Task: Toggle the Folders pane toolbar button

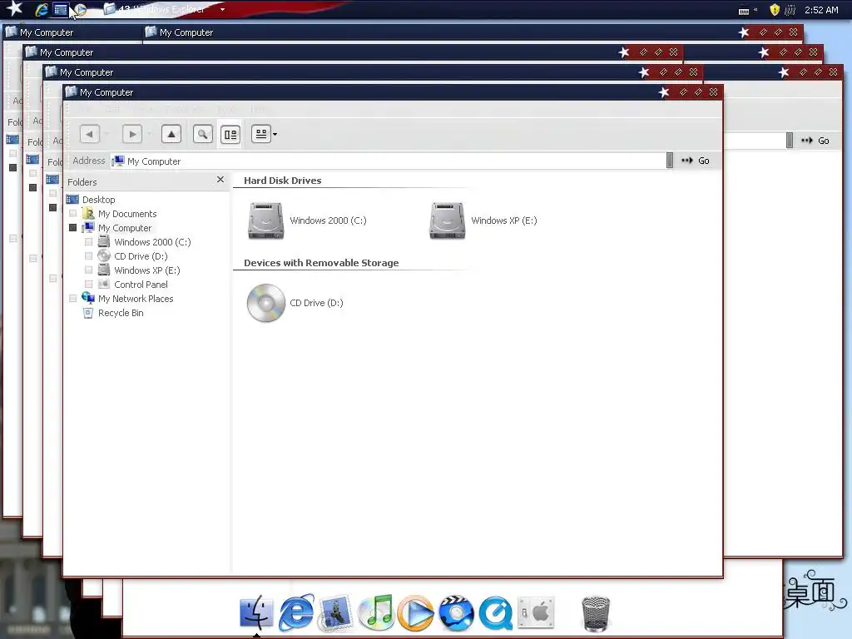Action: 230,134
